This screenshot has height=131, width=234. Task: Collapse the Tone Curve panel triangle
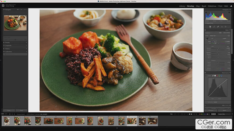click(x=230, y=73)
